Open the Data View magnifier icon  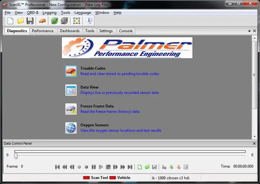[71, 90]
